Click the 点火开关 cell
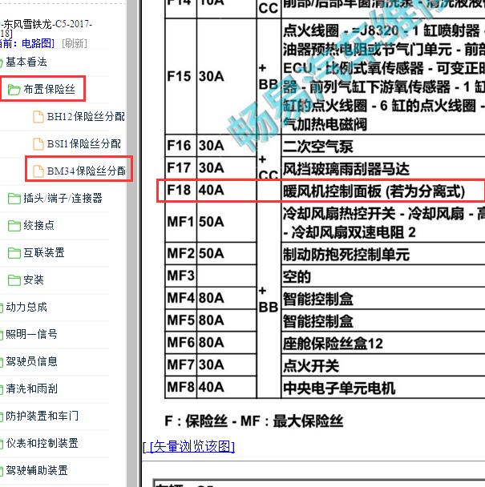Image resolution: width=485 pixels, height=487 pixels. click(x=383, y=365)
